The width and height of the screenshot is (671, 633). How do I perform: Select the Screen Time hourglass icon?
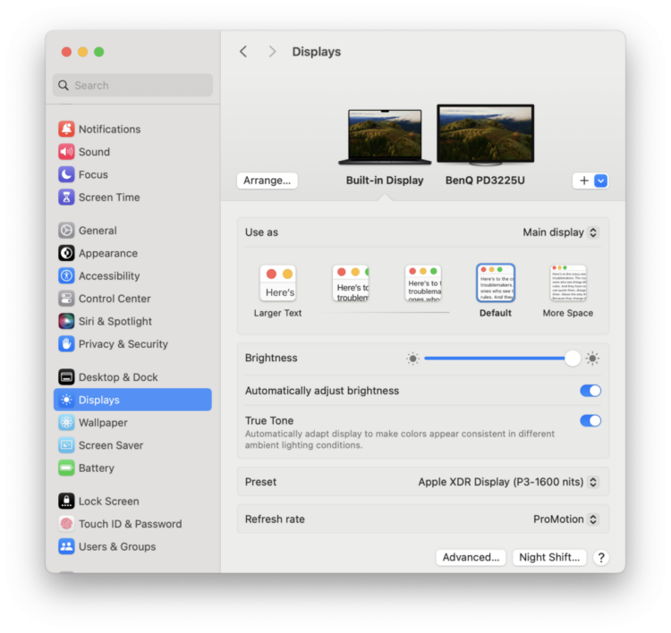point(66,197)
